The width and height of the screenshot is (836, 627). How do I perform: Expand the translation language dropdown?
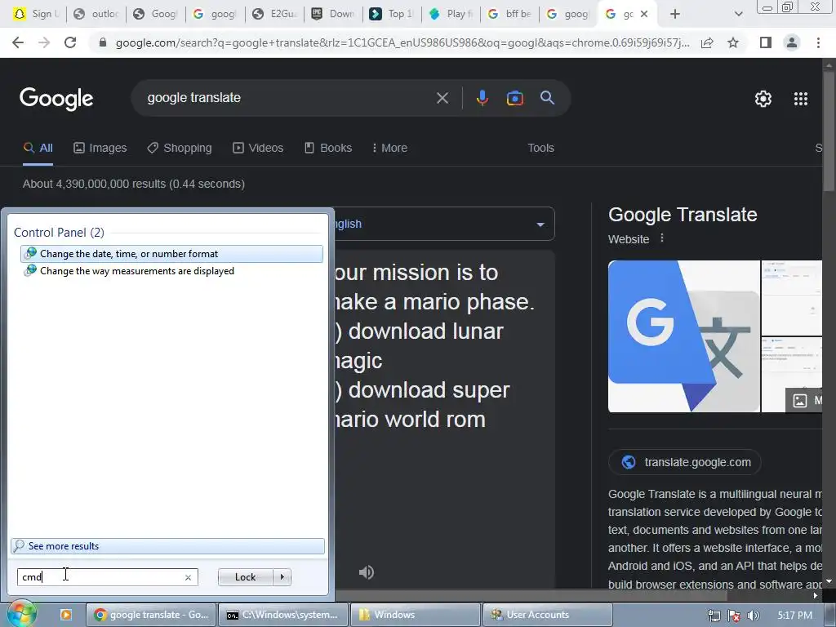click(540, 225)
